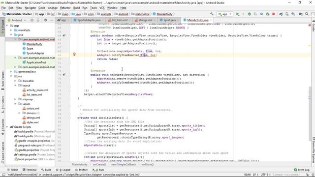Toggle the Favorites side panel

pyautogui.click(x=2, y=127)
